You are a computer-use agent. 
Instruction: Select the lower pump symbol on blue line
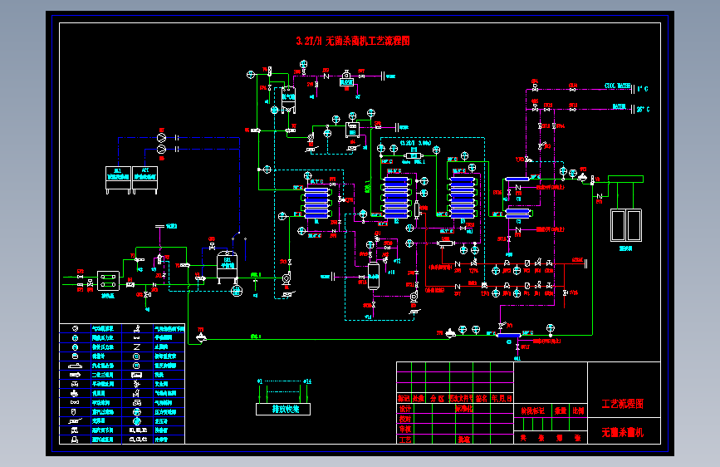162,149
